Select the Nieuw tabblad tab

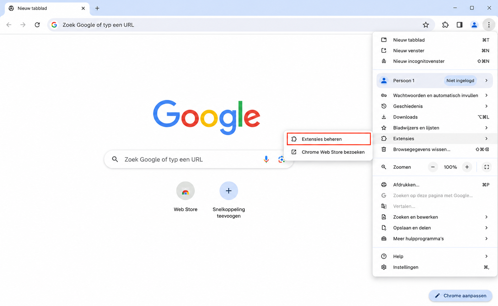(x=47, y=8)
